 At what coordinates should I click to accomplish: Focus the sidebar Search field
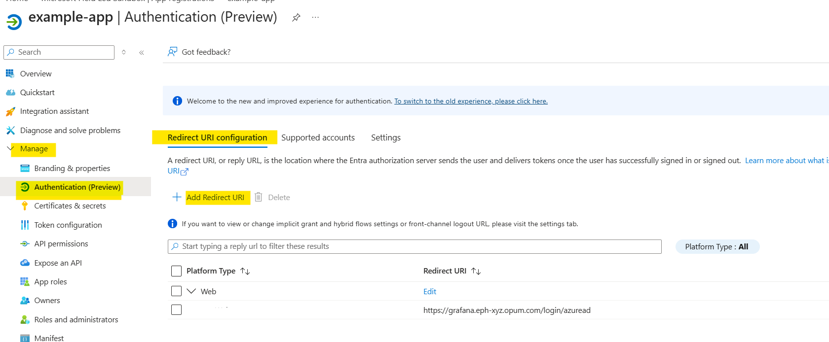(59, 52)
